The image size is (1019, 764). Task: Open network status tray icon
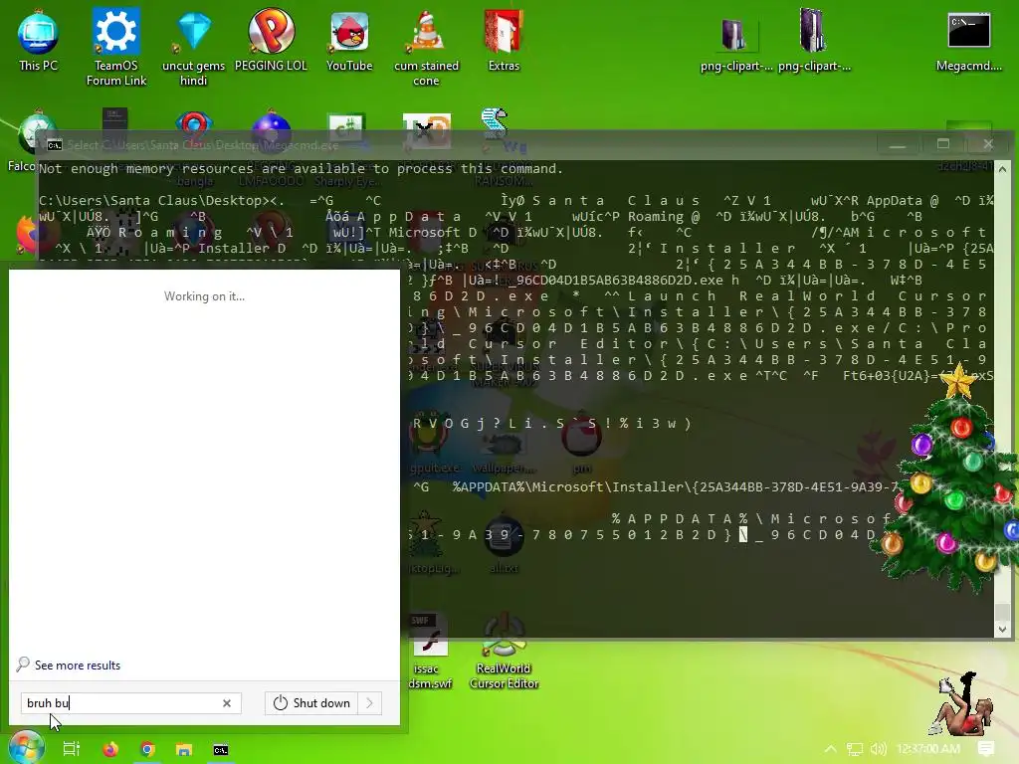(x=855, y=749)
